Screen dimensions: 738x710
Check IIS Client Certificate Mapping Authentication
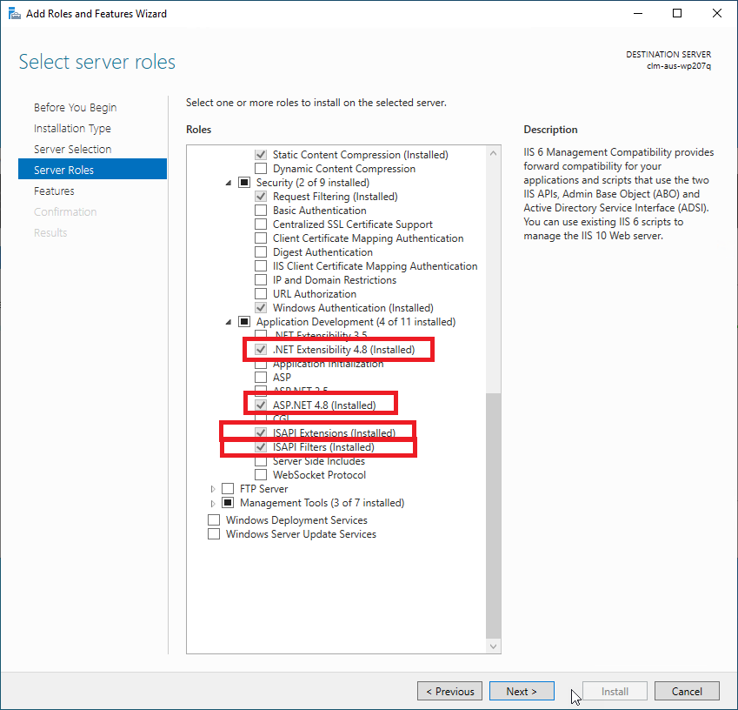[x=261, y=265]
